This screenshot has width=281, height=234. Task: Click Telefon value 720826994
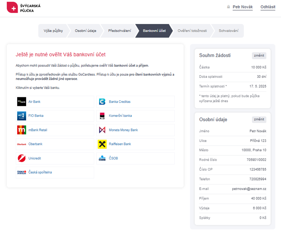[x=258, y=179]
